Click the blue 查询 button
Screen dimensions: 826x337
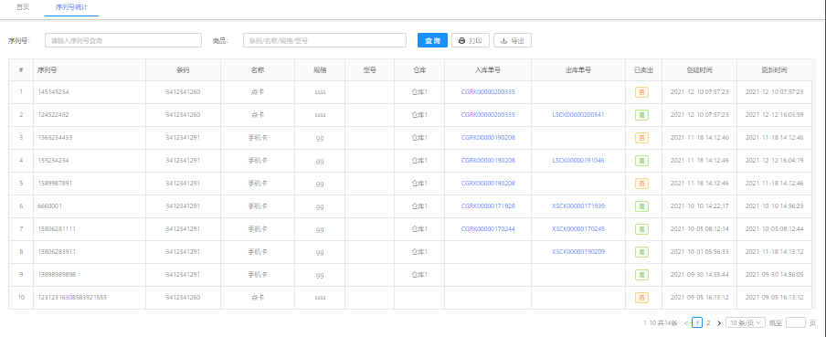pos(432,40)
